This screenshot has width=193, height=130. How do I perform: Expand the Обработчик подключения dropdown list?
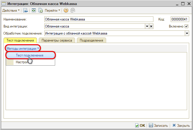(x=187, y=33)
